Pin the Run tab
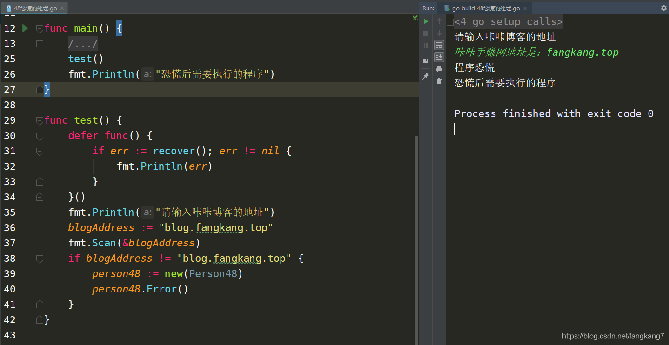The width and height of the screenshot is (669, 345). [x=425, y=76]
